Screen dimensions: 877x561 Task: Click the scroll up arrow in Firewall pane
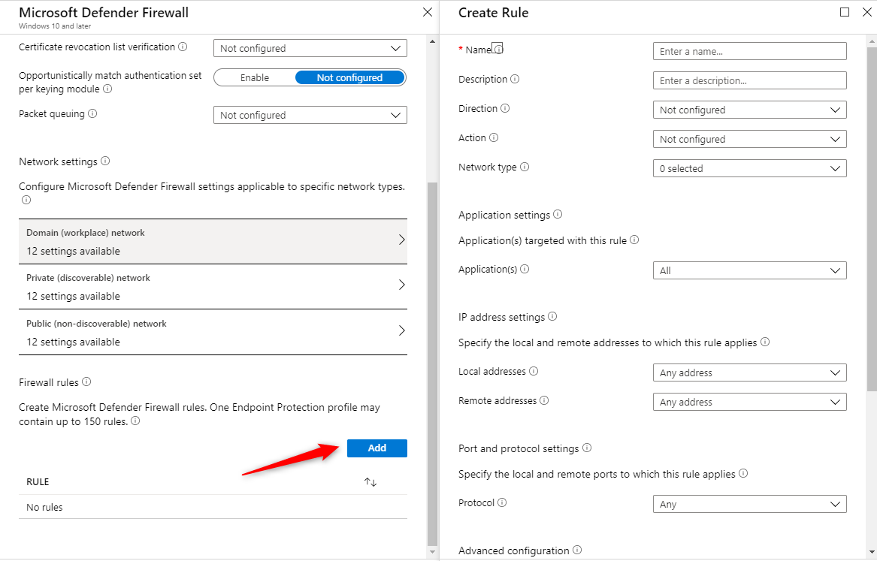432,42
